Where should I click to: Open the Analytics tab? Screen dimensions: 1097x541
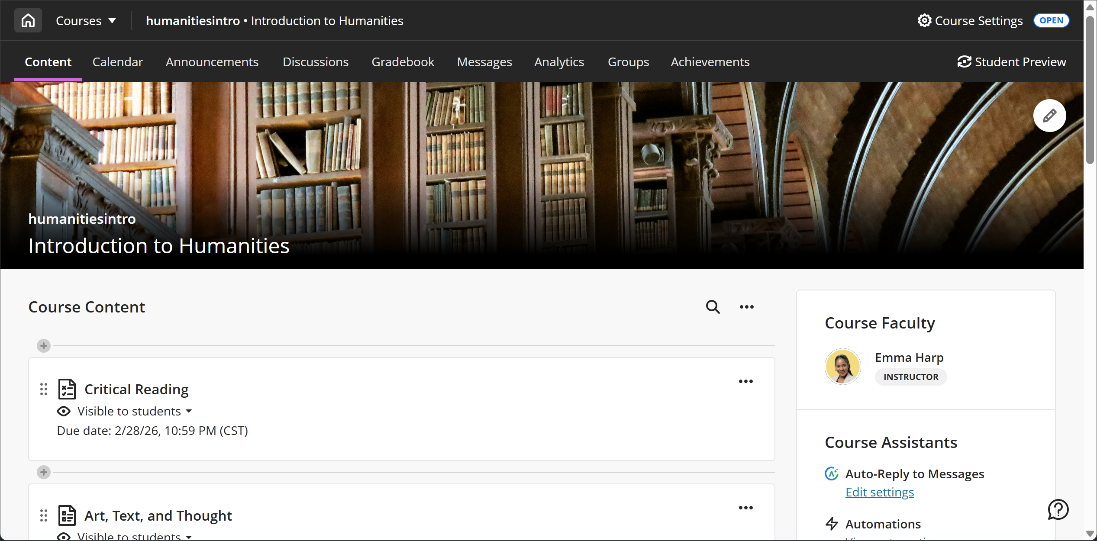click(559, 61)
